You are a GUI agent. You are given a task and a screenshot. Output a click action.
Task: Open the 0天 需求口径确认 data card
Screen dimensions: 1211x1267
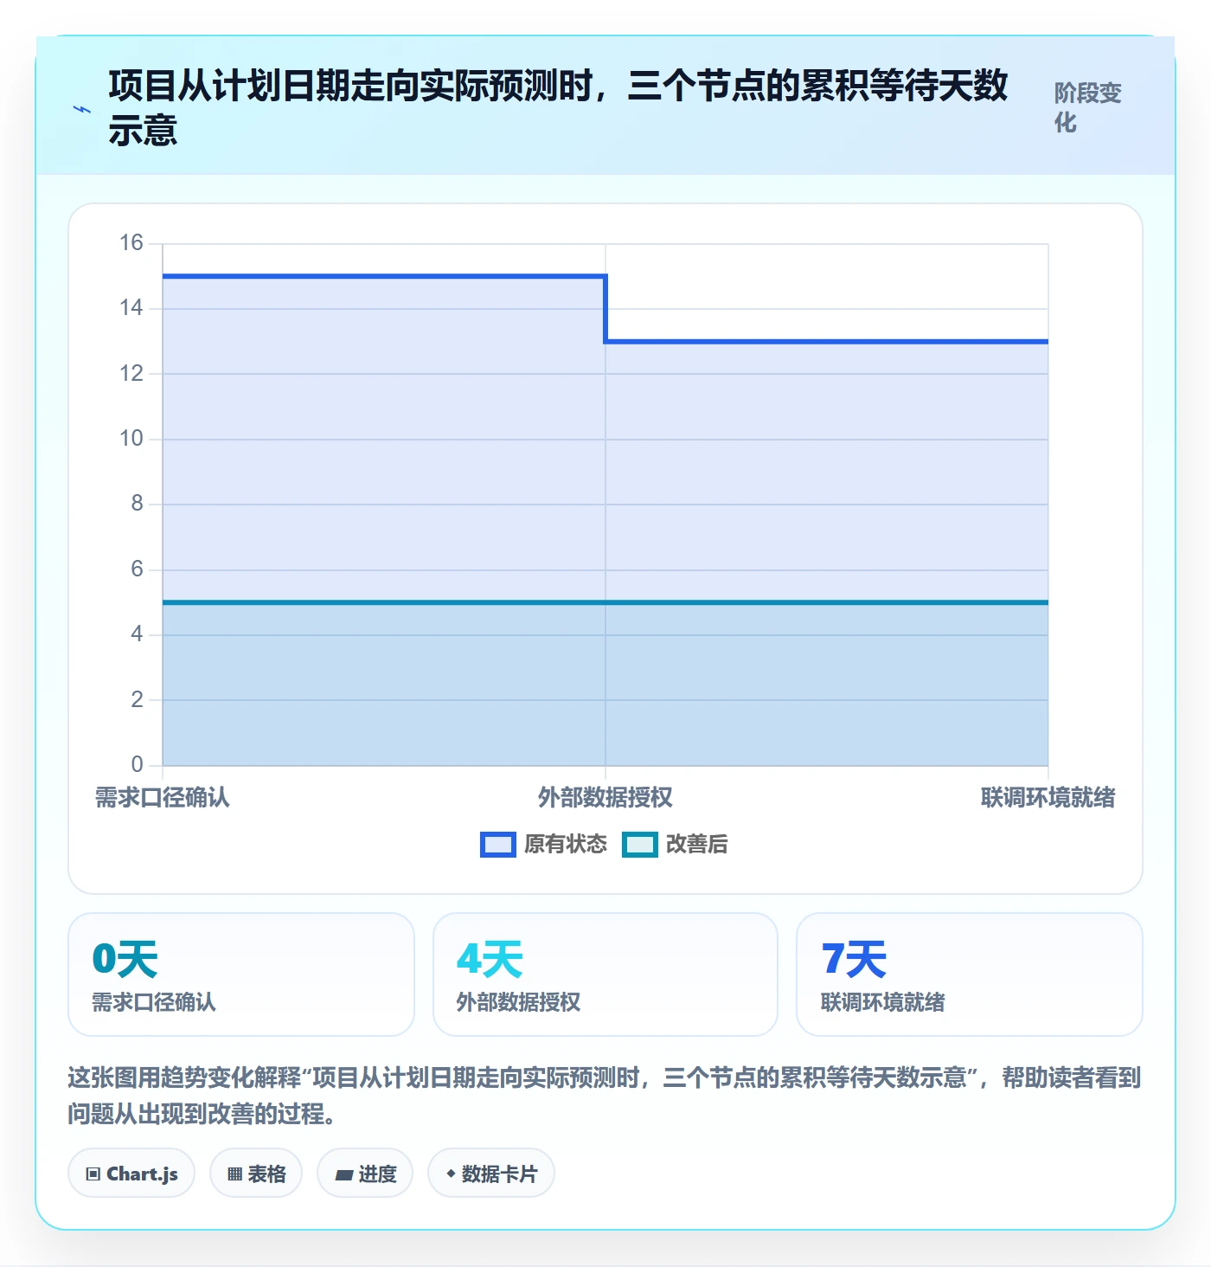(241, 974)
